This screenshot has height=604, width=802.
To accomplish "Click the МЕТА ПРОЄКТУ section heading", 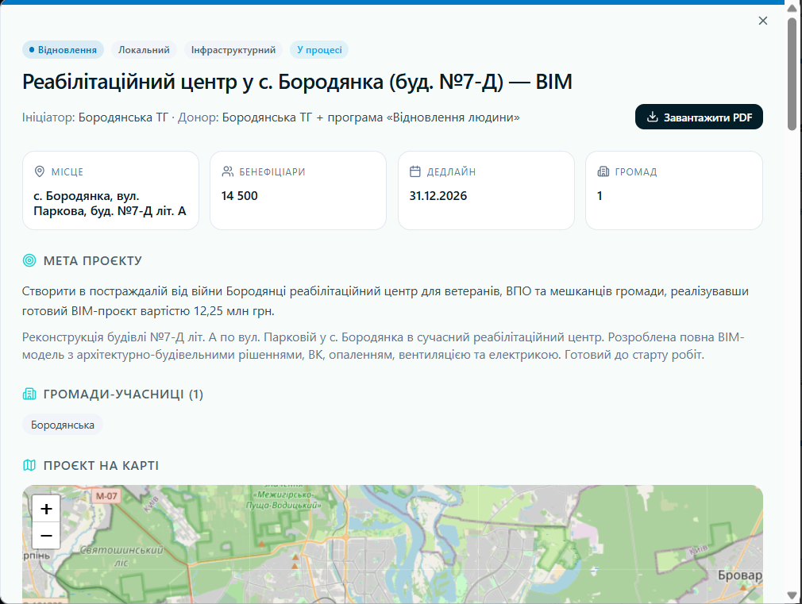I will click(93, 261).
